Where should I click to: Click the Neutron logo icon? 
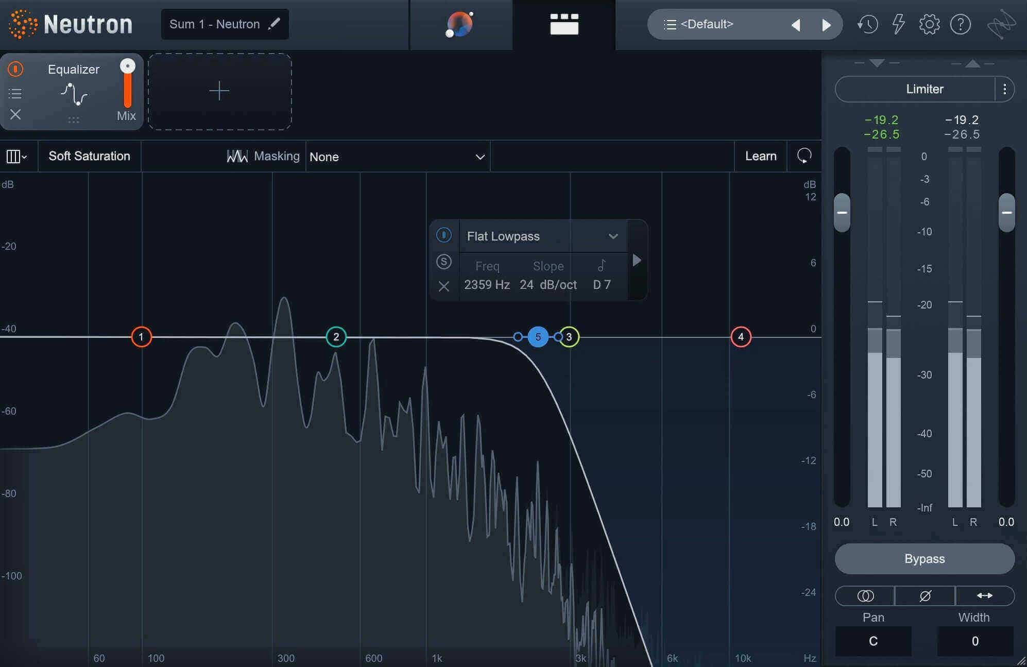coord(23,24)
